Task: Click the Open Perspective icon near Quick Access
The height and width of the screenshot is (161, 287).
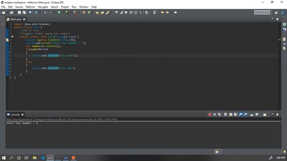Action: click(276, 13)
